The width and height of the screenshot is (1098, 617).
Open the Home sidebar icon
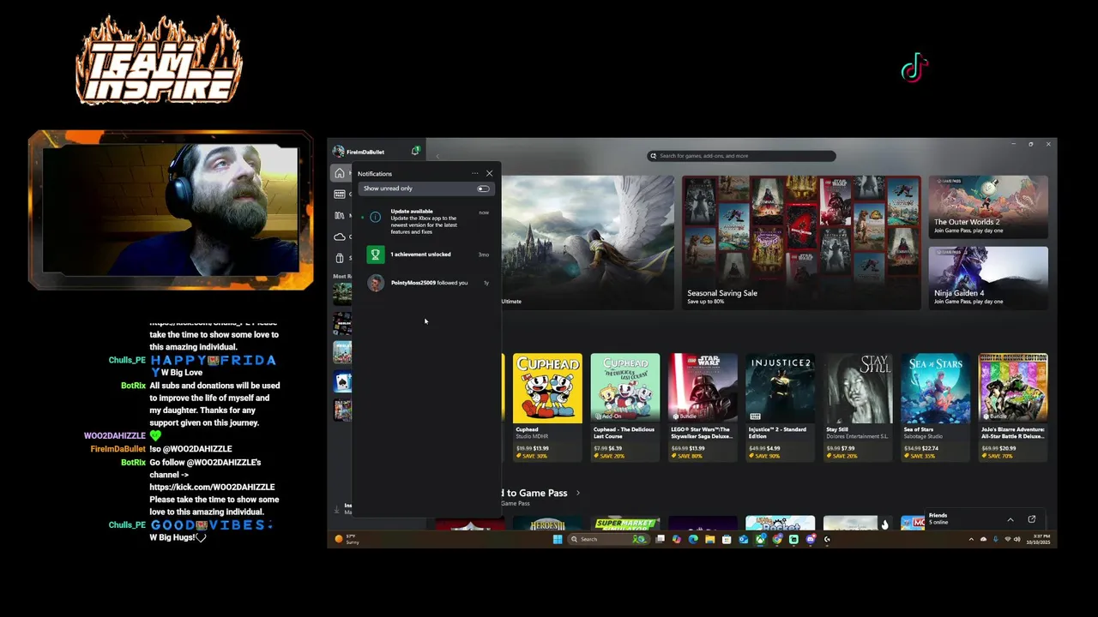pyautogui.click(x=340, y=174)
